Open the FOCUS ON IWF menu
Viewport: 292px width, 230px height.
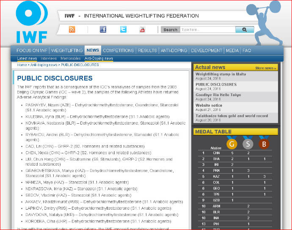click(32, 50)
